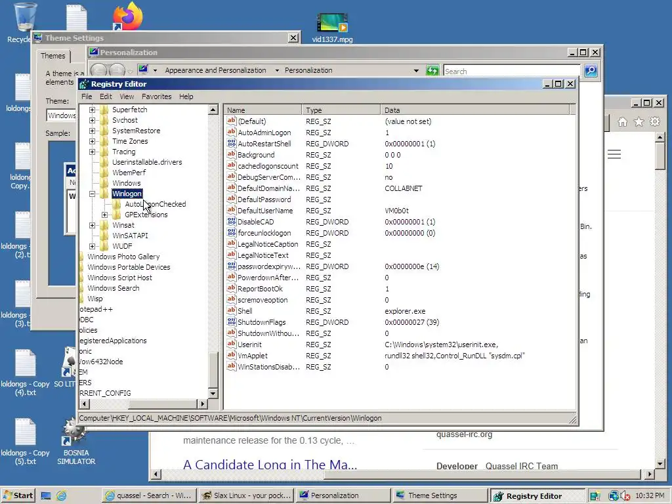Click Internet Explorer quick launch icon
This screenshot has height=504, width=672.
pos(61,496)
